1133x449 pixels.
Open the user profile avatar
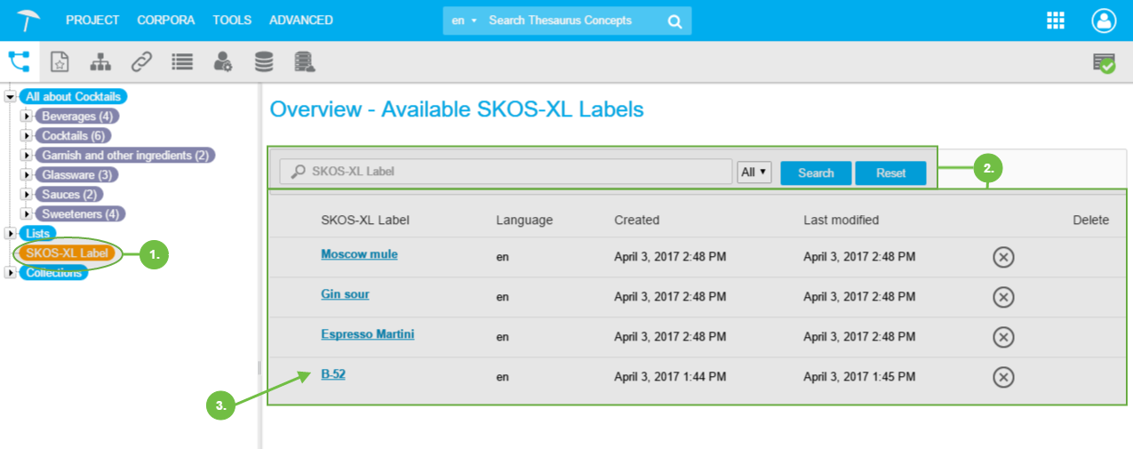(x=1104, y=20)
